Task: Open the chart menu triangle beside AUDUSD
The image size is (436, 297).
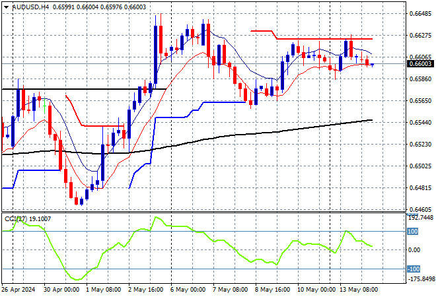Action: point(7,7)
